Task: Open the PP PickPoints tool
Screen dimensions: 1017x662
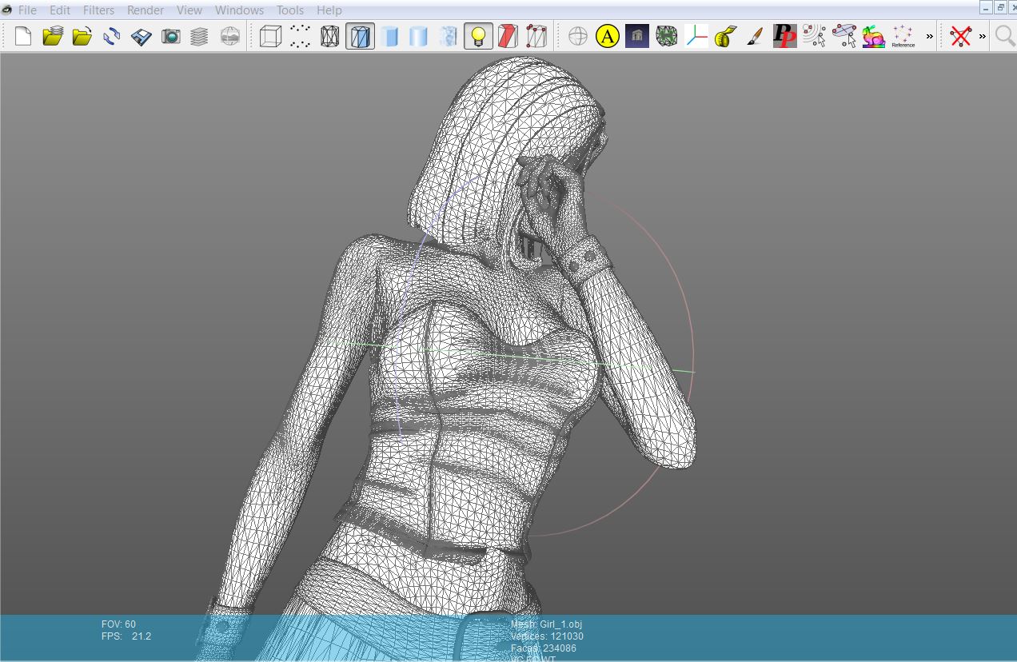Action: 785,36
